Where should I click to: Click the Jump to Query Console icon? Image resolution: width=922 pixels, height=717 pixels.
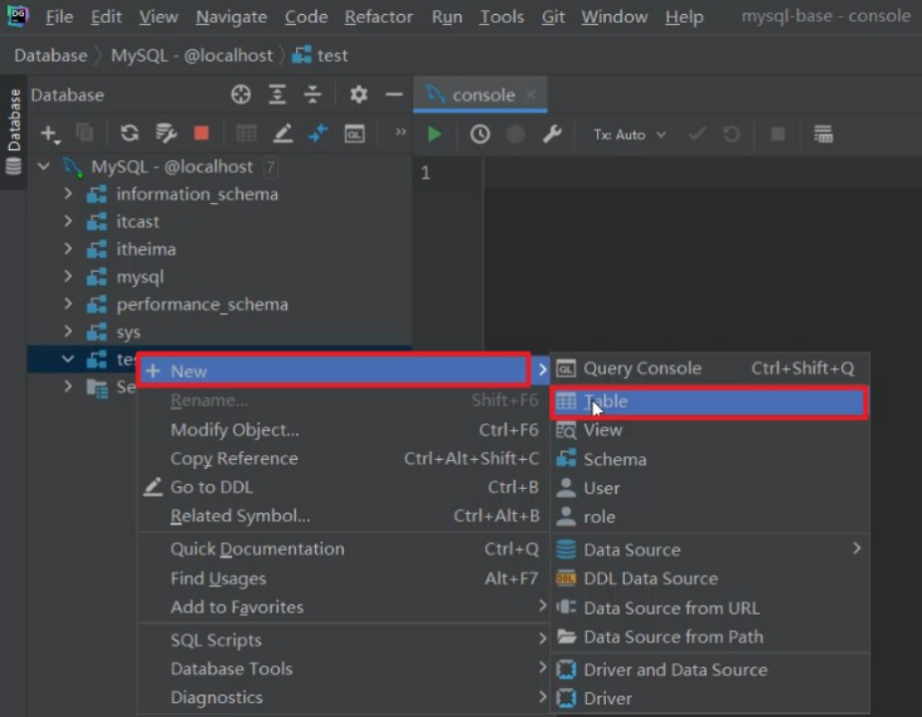355,134
